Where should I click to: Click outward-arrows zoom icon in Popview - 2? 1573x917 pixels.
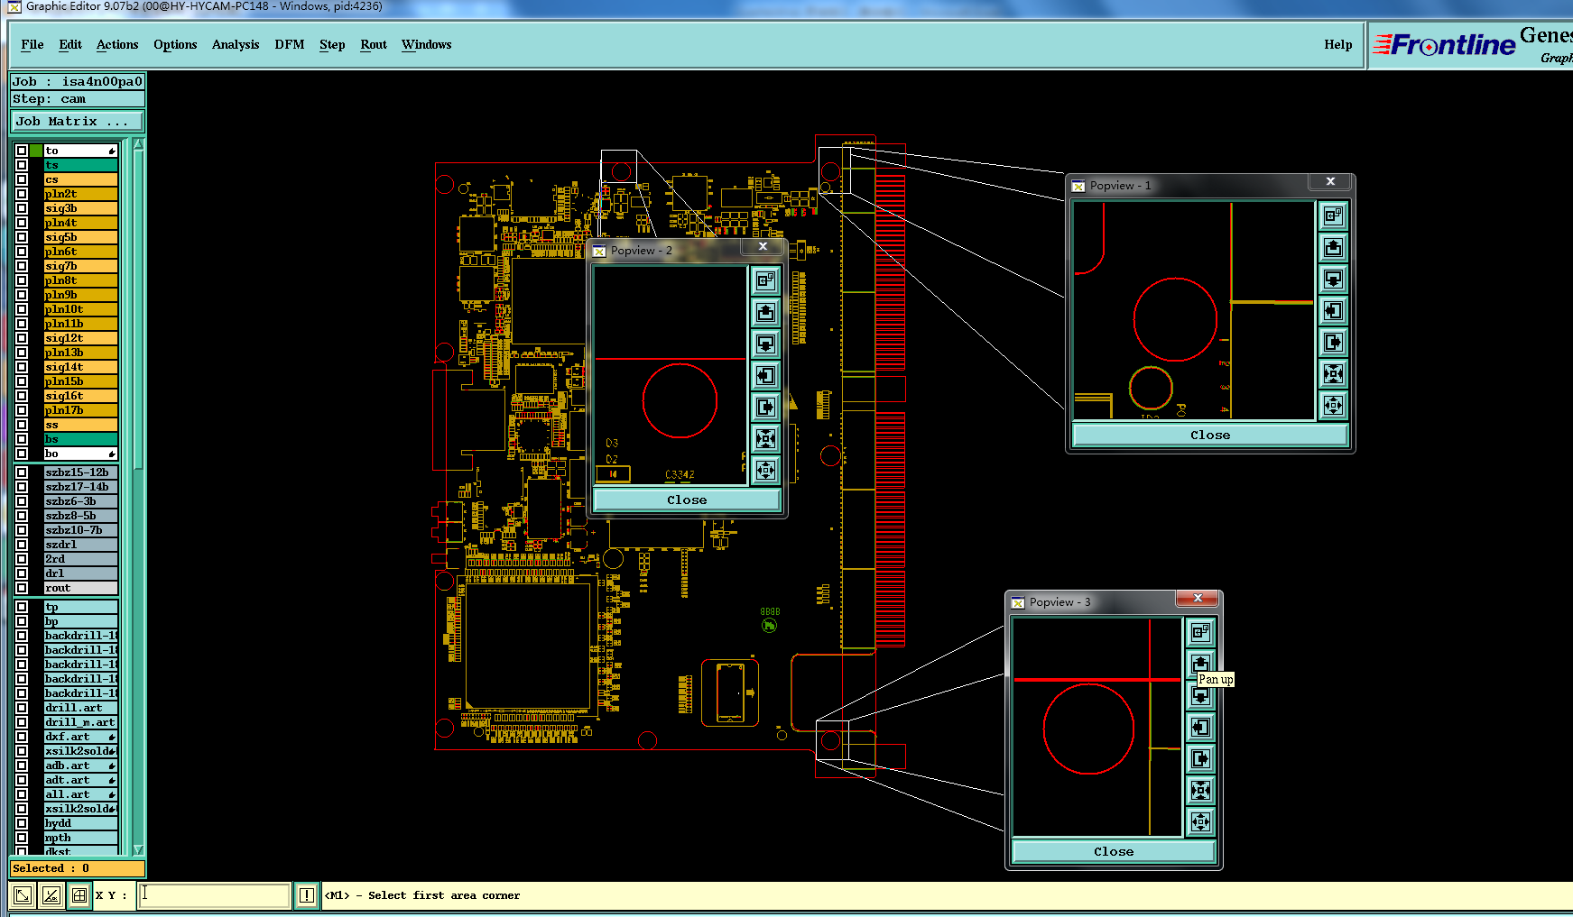point(765,470)
